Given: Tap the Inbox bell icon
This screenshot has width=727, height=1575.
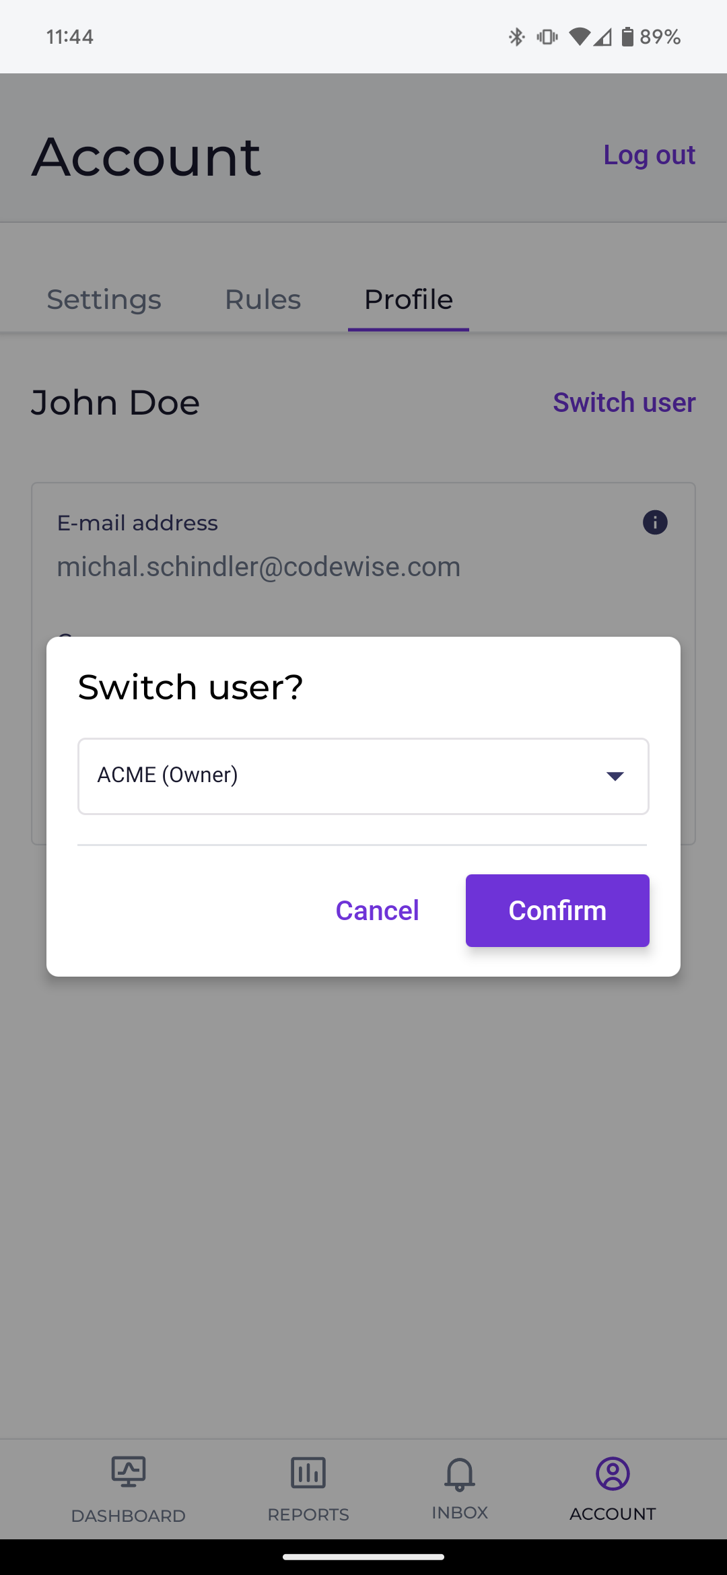Looking at the screenshot, I should tap(460, 1474).
